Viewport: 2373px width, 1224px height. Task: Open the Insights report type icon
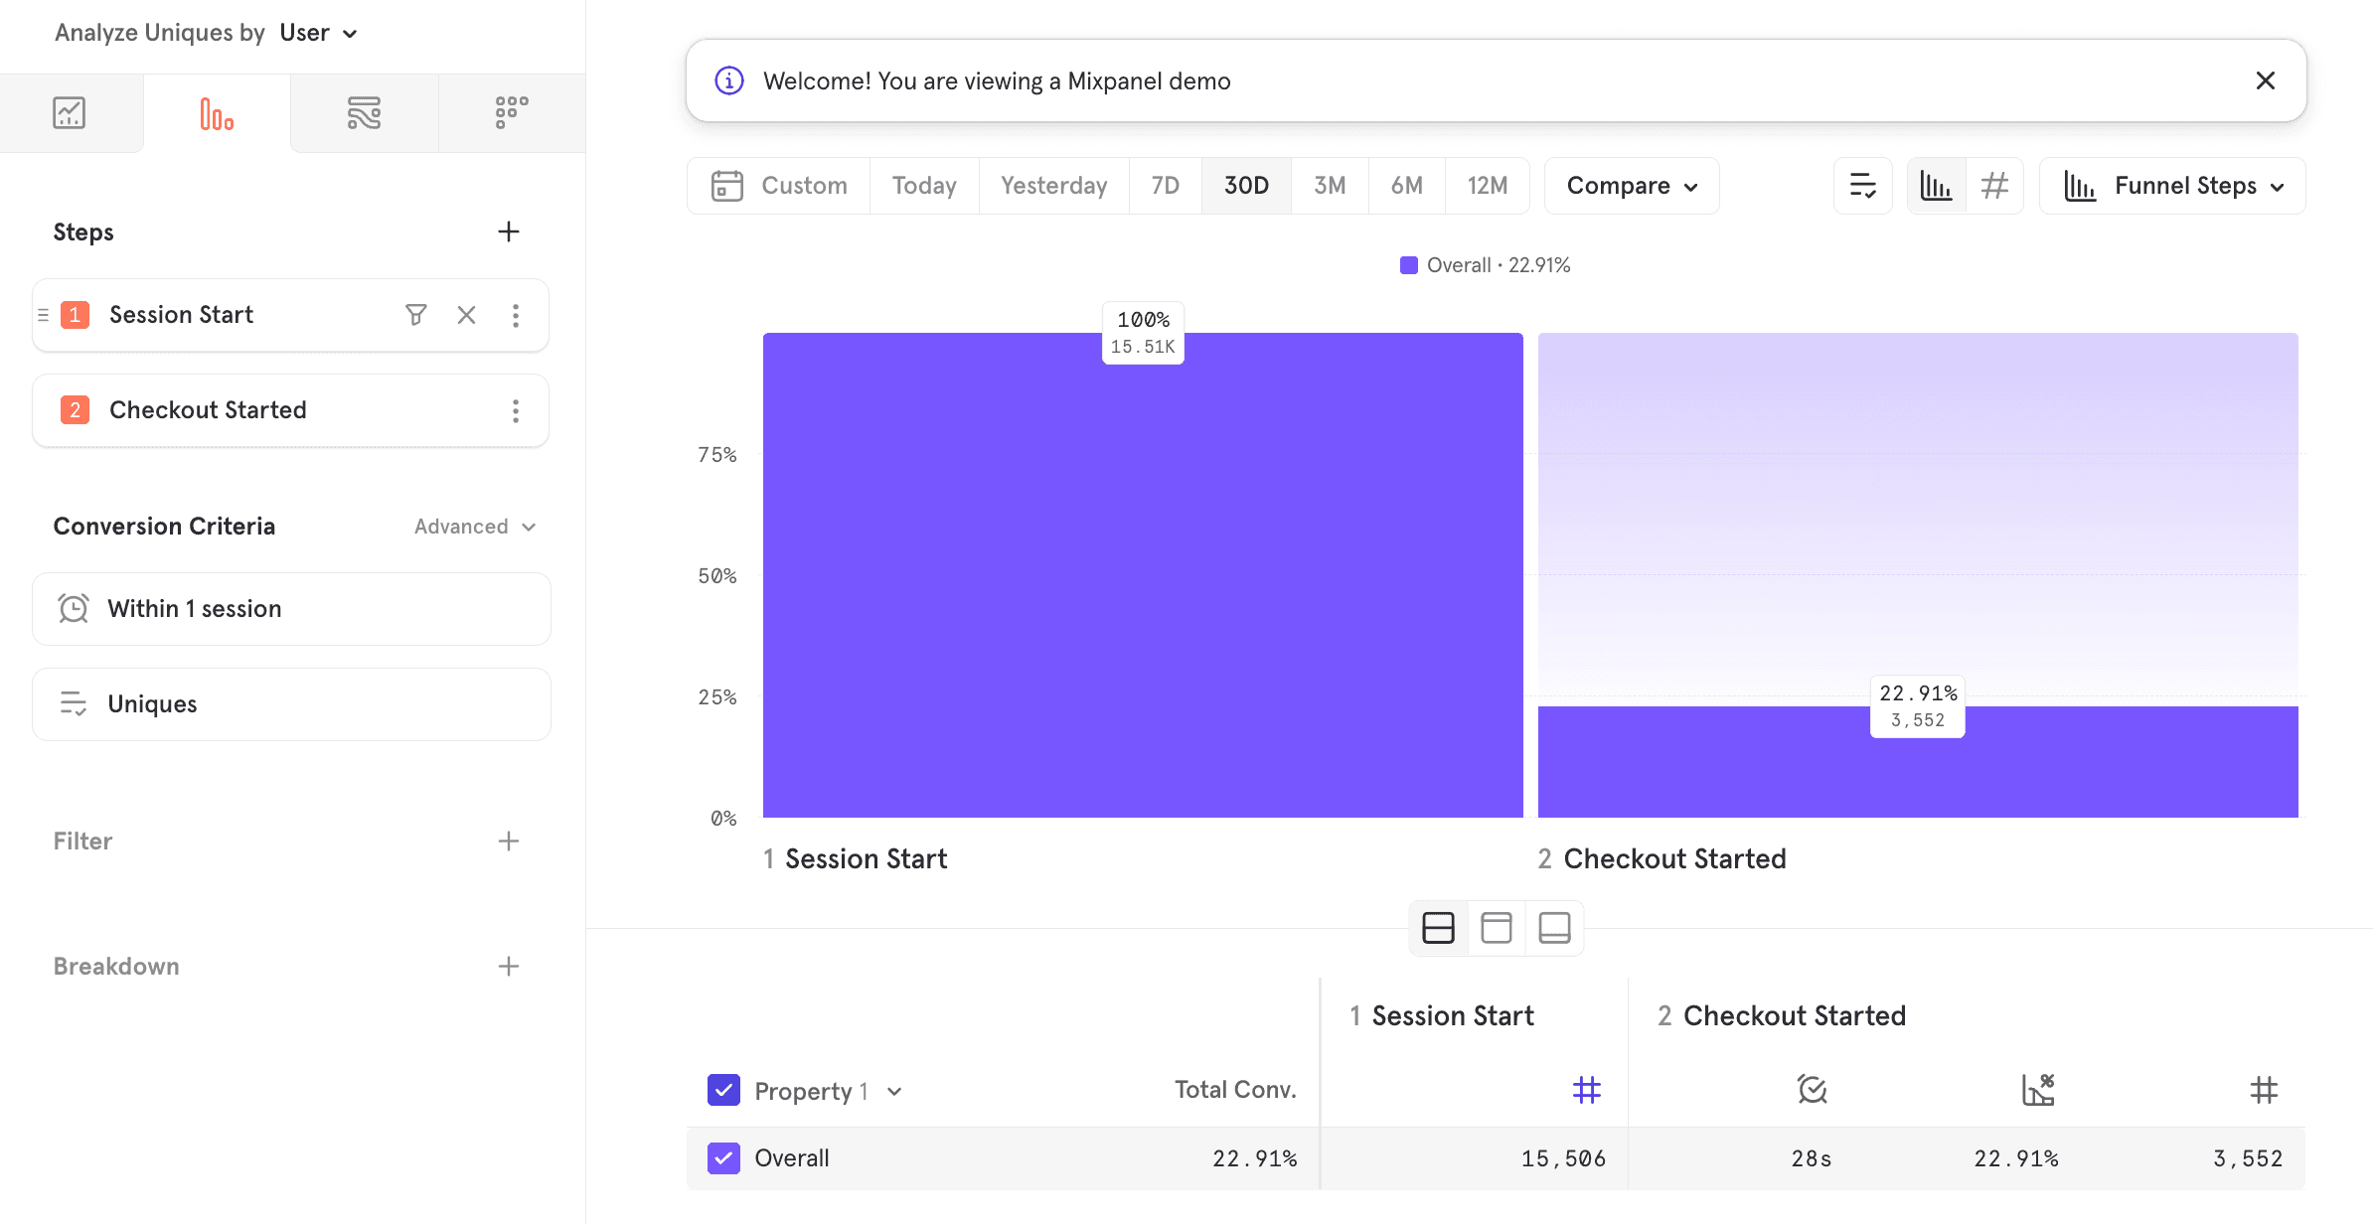[x=70, y=113]
